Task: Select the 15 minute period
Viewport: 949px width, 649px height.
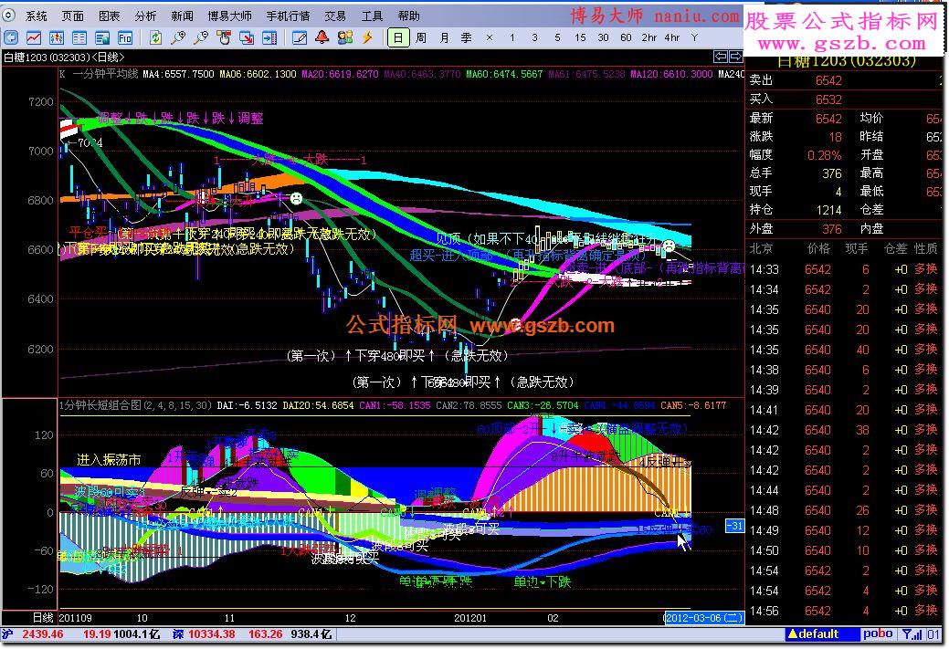Action: (580, 38)
